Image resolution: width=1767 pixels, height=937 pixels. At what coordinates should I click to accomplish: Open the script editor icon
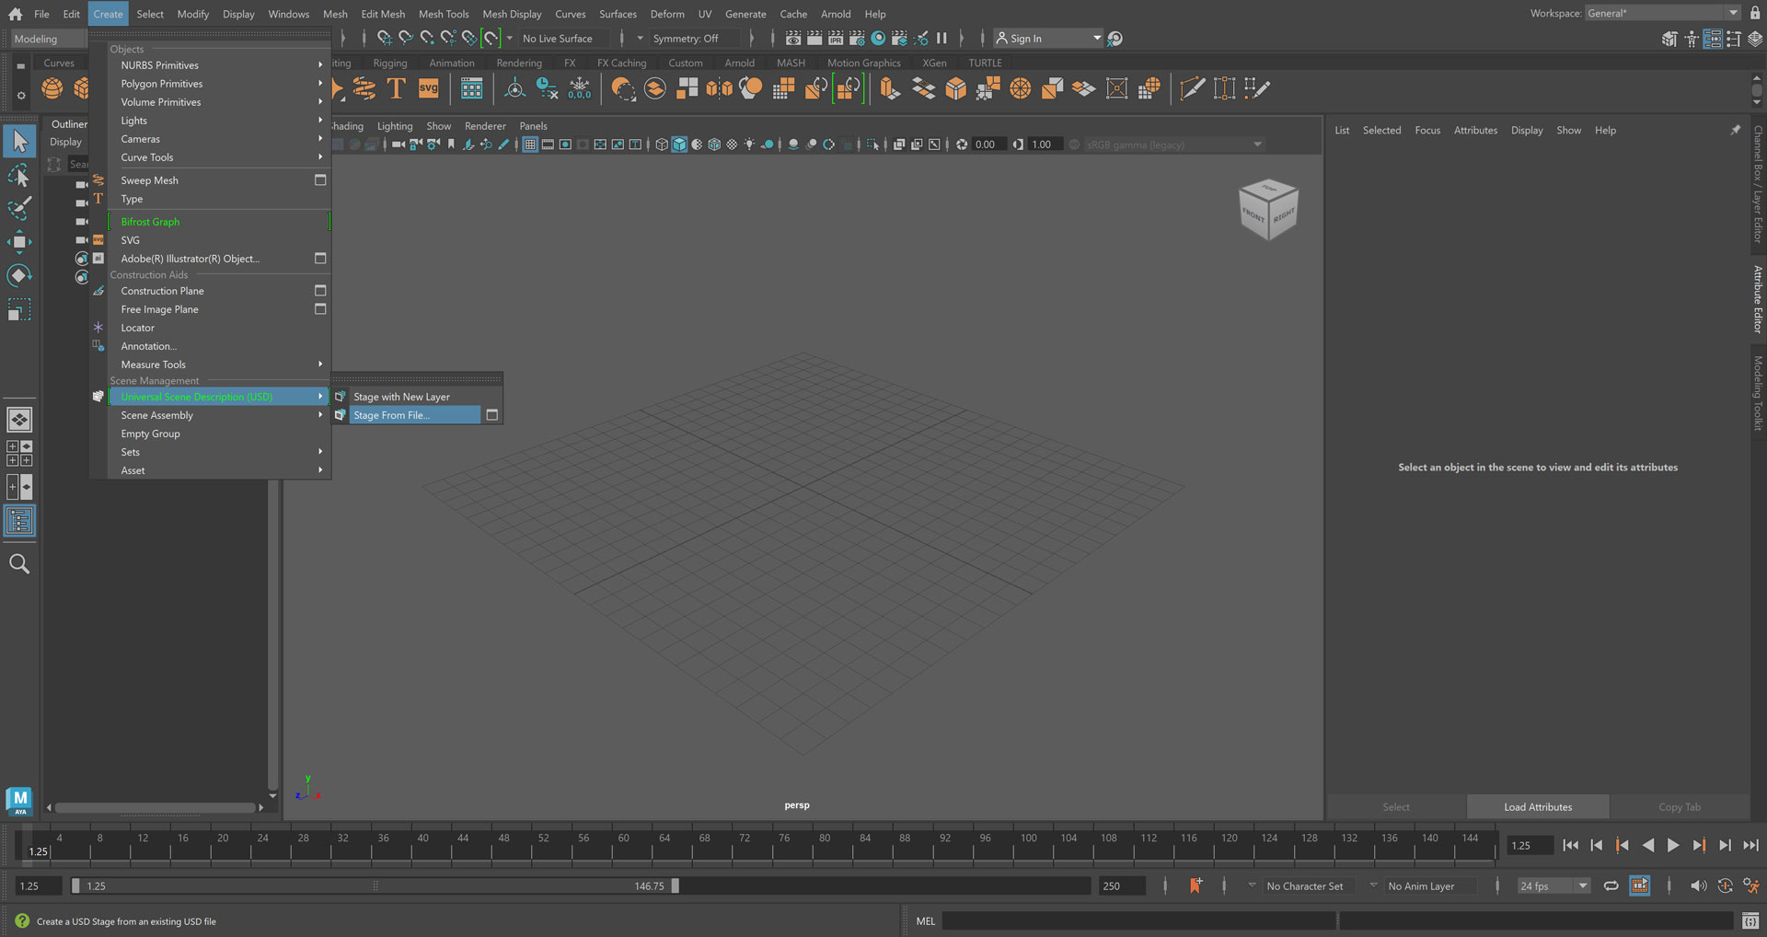1750,921
